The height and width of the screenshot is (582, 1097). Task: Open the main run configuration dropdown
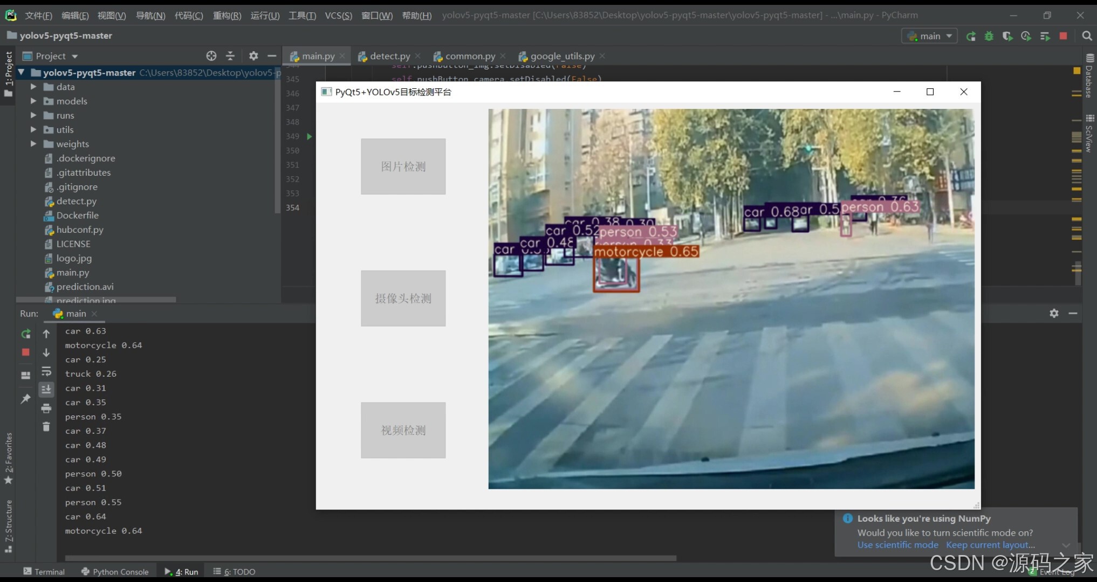pos(930,36)
